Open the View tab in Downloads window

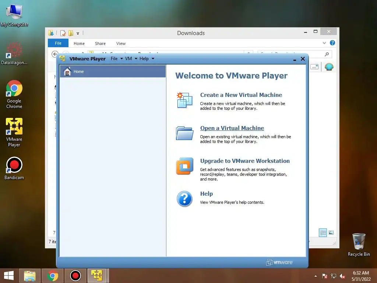[x=121, y=43]
